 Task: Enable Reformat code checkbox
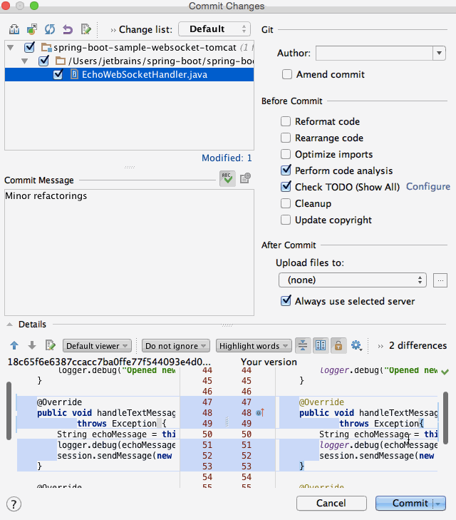[286, 121]
